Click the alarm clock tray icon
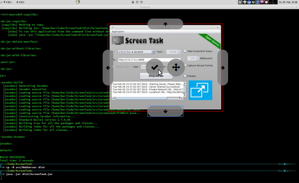 pyautogui.click(x=267, y=2)
